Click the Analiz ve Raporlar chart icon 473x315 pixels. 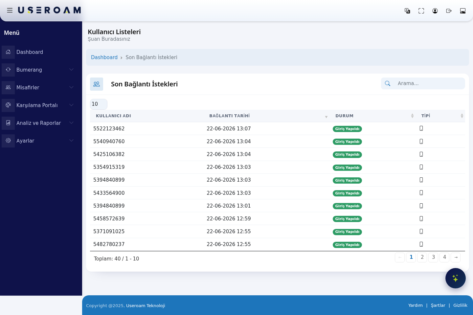pos(8,123)
